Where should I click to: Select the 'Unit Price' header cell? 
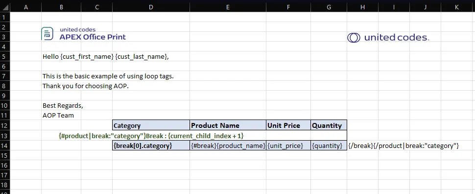pos(288,125)
